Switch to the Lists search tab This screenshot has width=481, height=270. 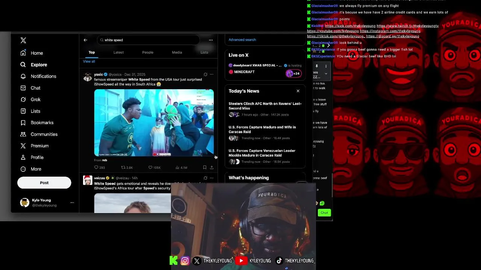[204, 52]
